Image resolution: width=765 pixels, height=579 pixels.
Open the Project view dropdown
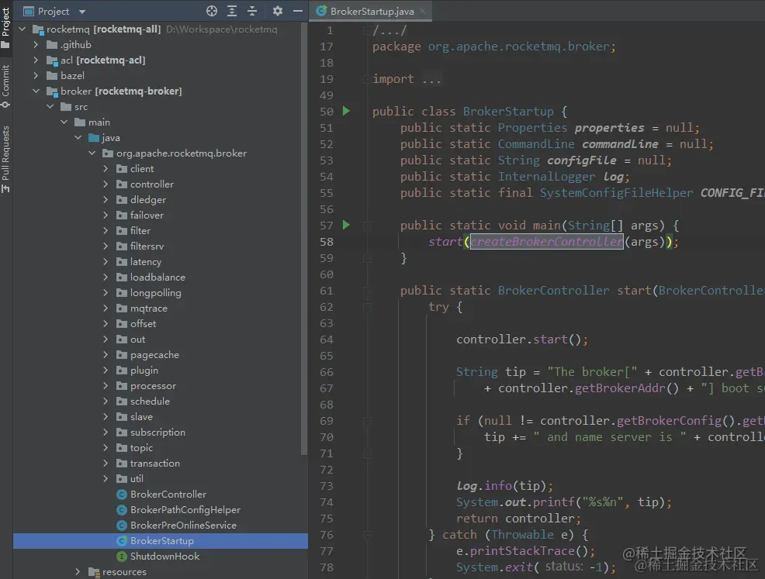(82, 11)
